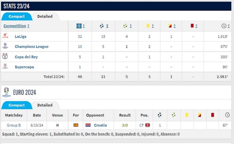Screen dimensions: 234x144
Task: Click the EURO 2024 tournament logo
Action: point(7,92)
